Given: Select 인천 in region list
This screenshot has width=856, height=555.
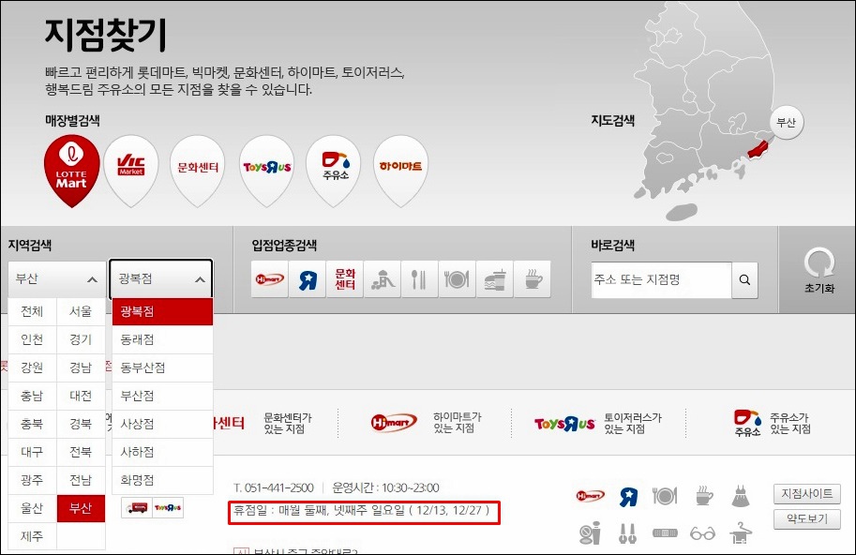Looking at the screenshot, I should point(32,339).
